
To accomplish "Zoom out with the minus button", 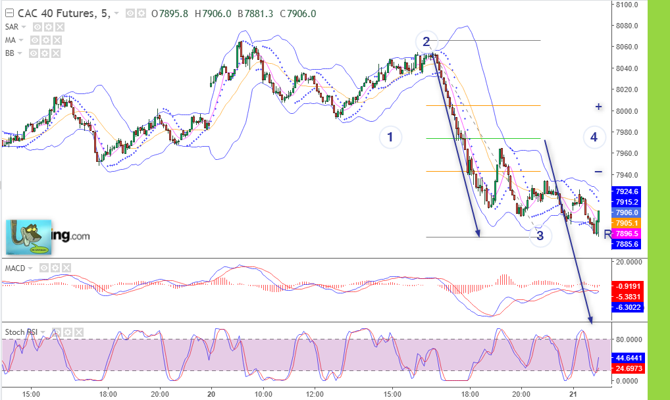I will click(599, 172).
